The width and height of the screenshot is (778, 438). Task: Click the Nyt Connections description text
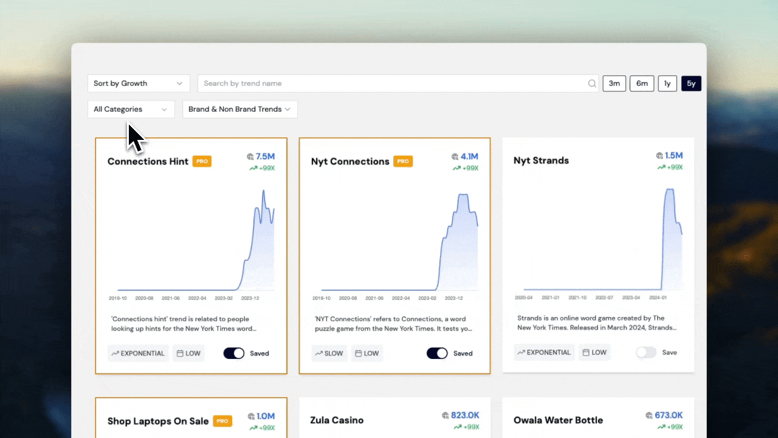coord(393,324)
